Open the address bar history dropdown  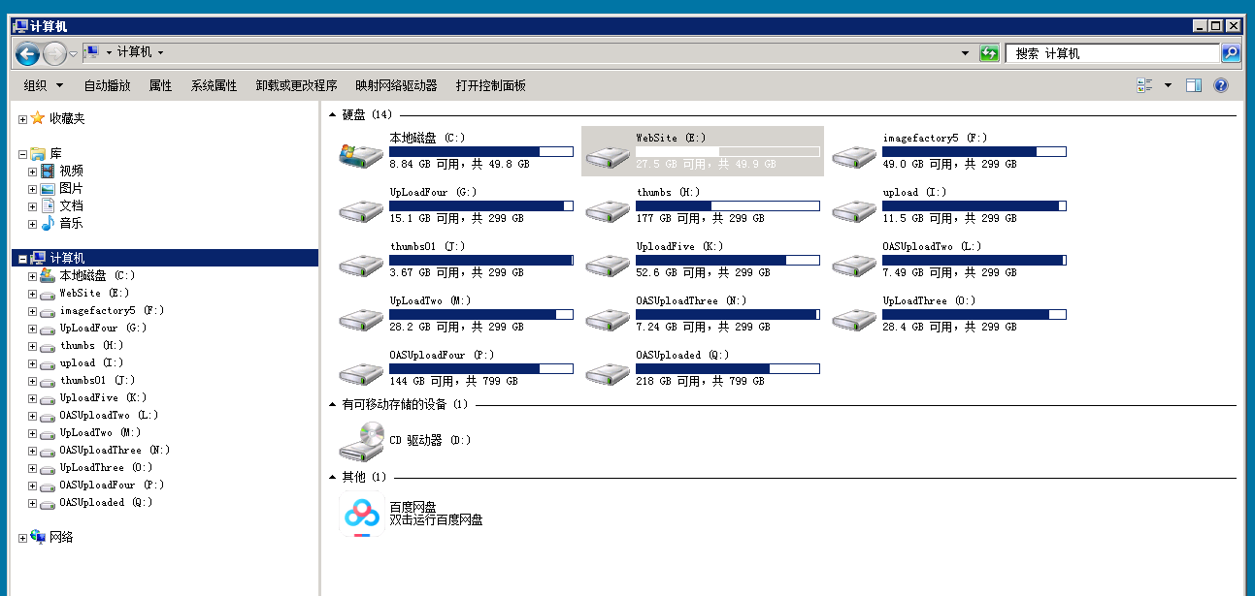[965, 53]
